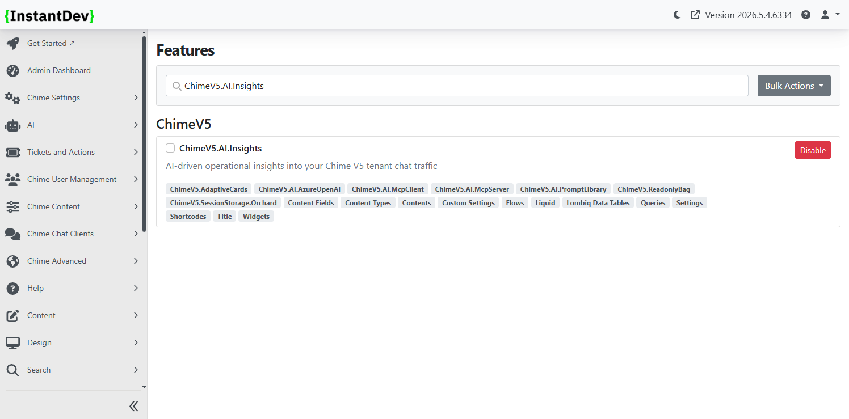Open the user account dropdown
The image size is (849, 419).
pyautogui.click(x=830, y=15)
